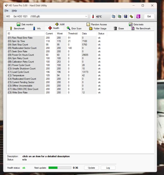Open the Help menu

coord(14,11)
